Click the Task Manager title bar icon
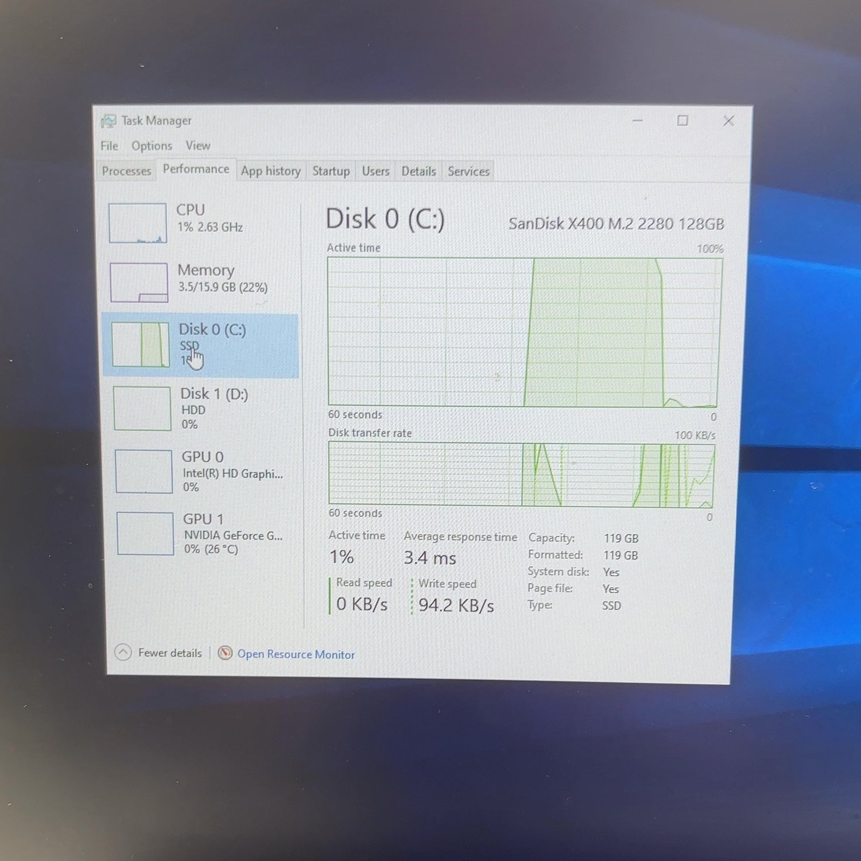This screenshot has height=861, width=861. [108, 121]
